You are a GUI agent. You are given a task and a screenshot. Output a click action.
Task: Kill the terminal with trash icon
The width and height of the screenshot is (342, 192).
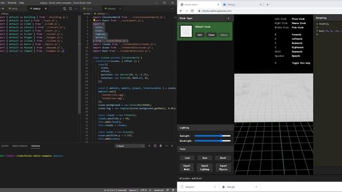161,146
